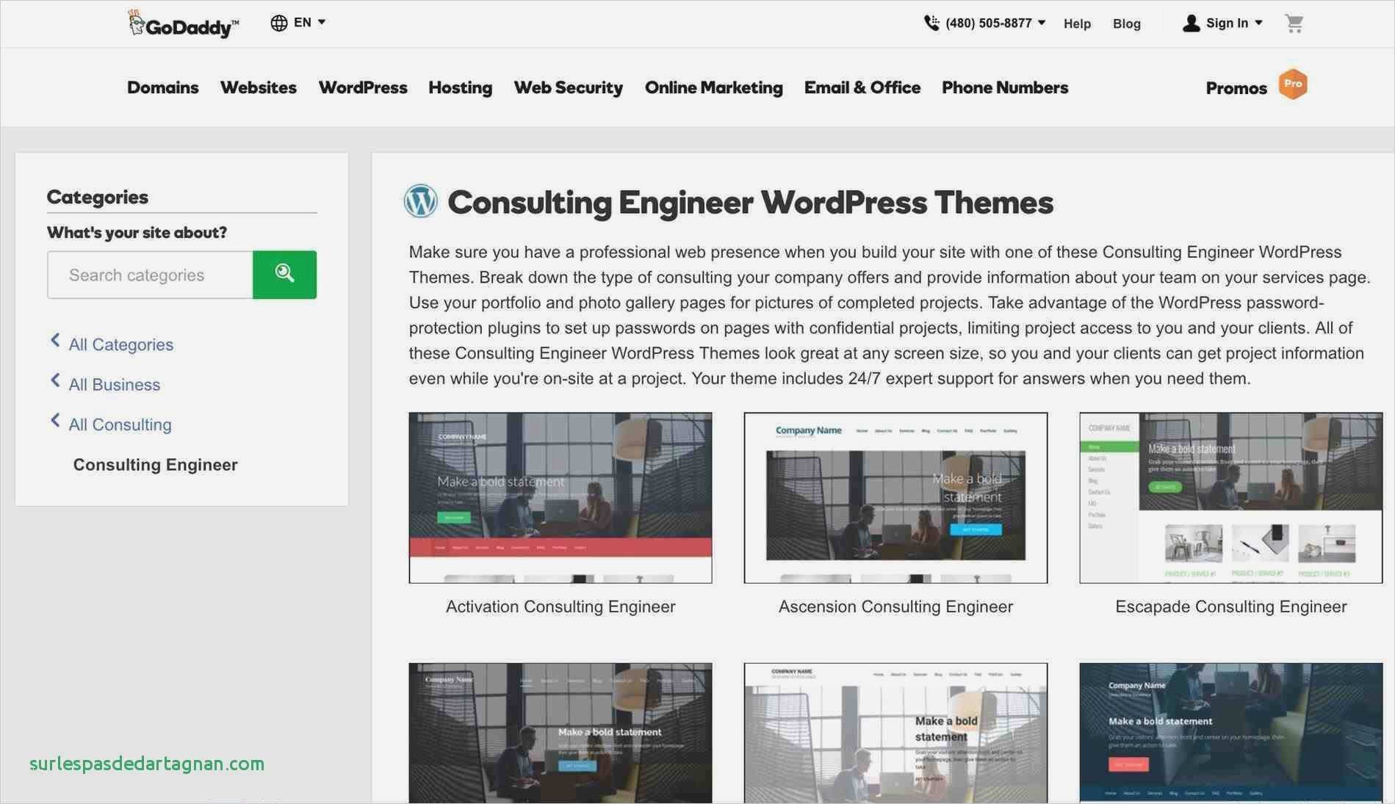The image size is (1395, 804).
Task: Open the Activation Consulting Engineer theme thumbnail
Action: (560, 498)
